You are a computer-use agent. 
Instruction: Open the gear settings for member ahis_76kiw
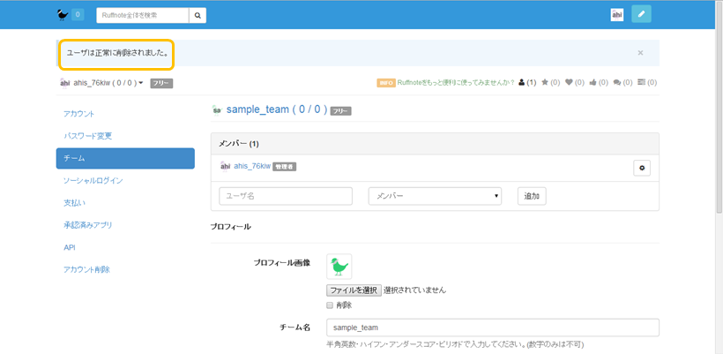point(641,168)
